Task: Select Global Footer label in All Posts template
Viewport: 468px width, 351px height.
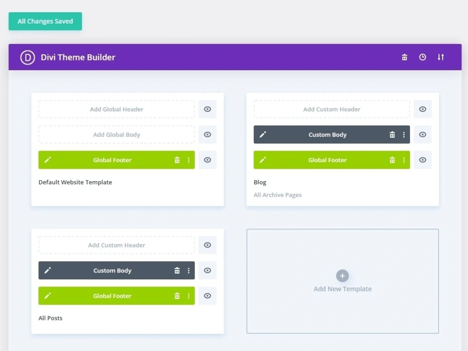Action: pos(112,296)
